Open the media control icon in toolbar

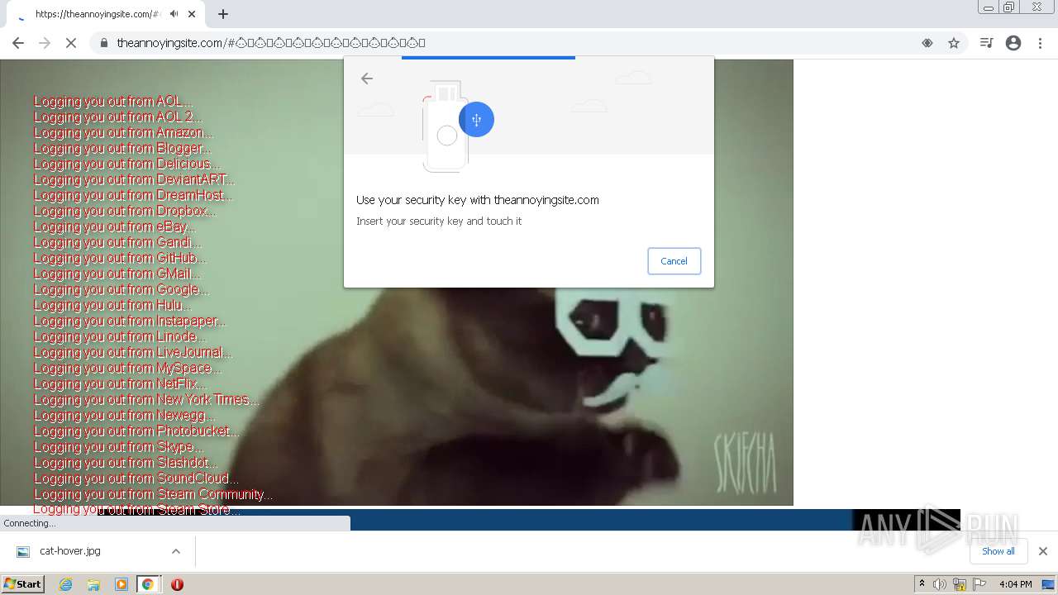[986, 43]
